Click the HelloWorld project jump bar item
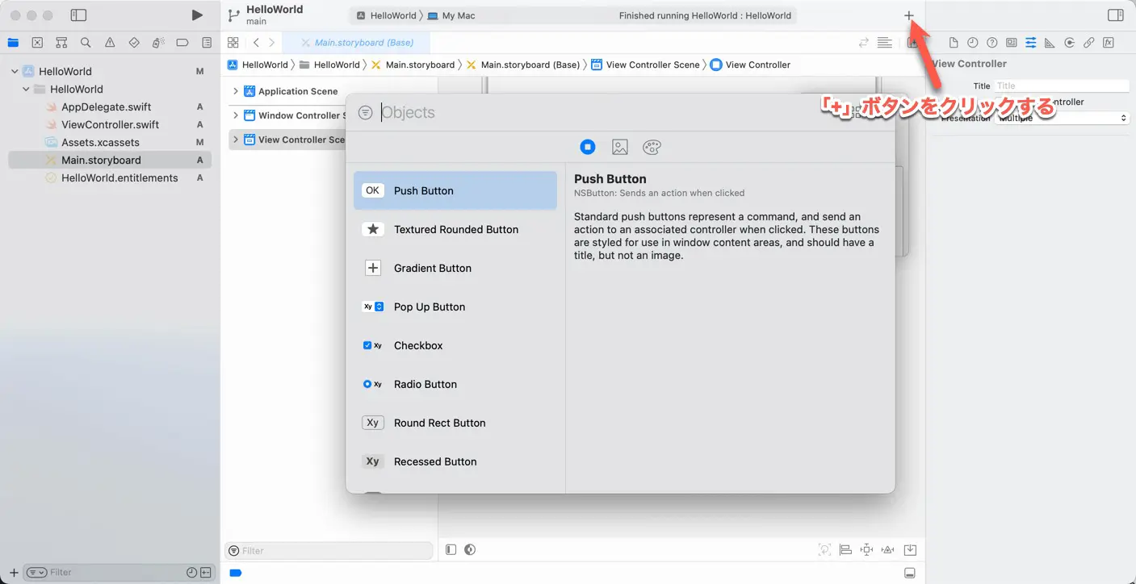Screen dimensions: 1136x584 [258, 65]
